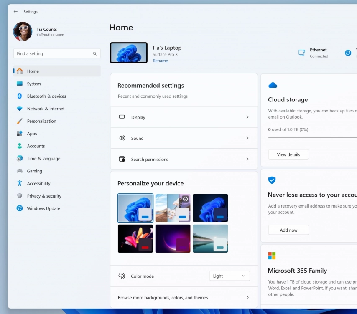Select the light blue bloom theme
This screenshot has width=357, height=314.
click(x=135, y=208)
